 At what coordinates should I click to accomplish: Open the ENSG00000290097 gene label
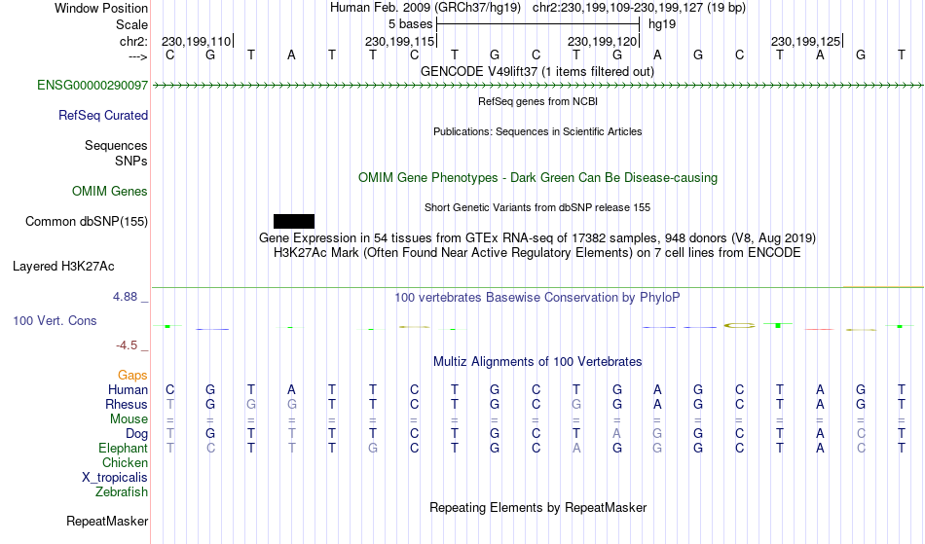pyautogui.click(x=92, y=86)
